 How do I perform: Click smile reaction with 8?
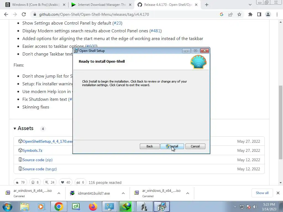click(35, 182)
